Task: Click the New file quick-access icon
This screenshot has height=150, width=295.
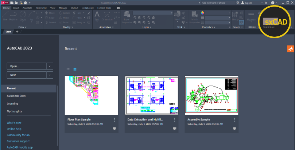Action: click(x=12, y=3)
